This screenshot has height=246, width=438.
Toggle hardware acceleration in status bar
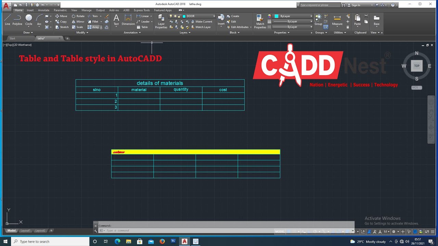[415, 231]
